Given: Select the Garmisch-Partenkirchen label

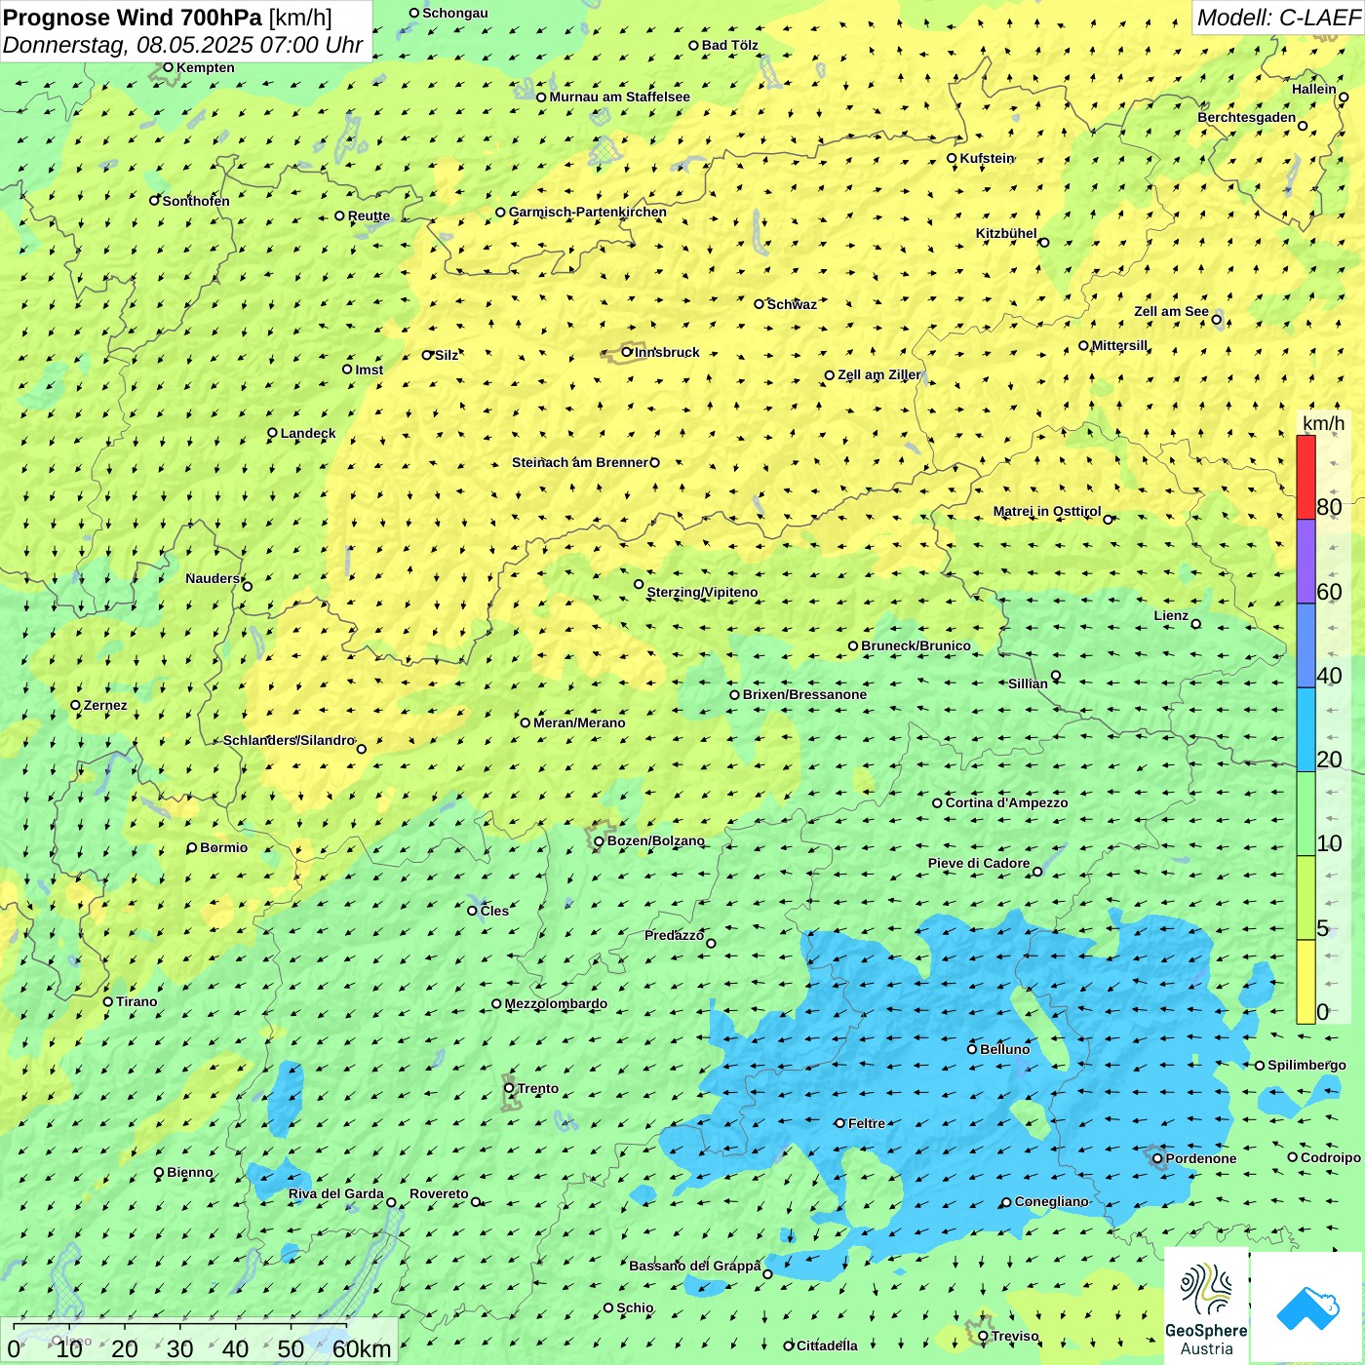Looking at the screenshot, I should point(588,212).
